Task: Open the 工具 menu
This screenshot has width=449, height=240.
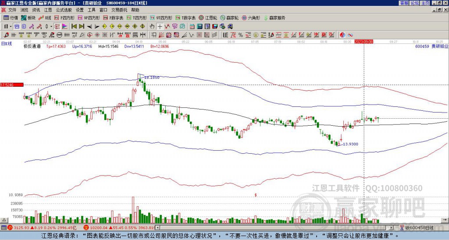Action: 92,10
